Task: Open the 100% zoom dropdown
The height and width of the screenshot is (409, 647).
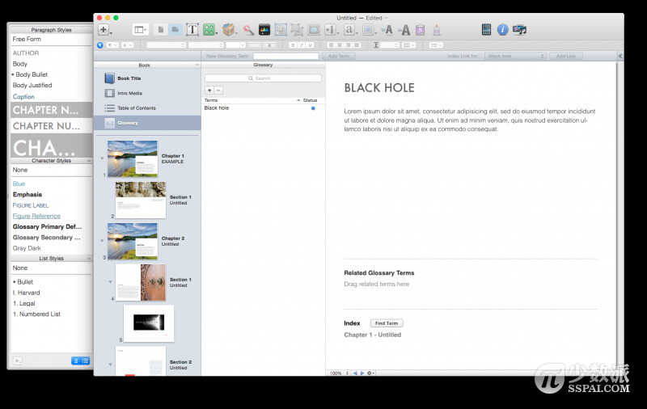Action: [339, 373]
